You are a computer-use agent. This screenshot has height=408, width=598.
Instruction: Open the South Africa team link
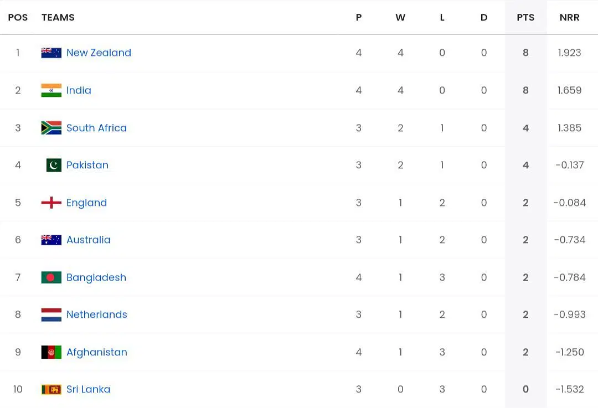(96, 128)
